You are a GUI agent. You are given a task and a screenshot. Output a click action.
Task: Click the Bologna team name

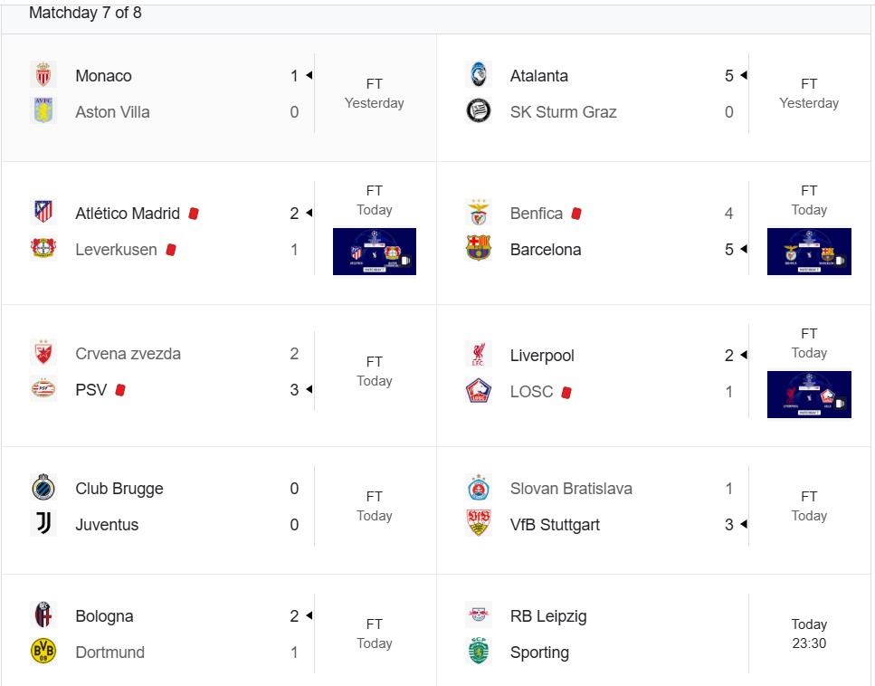click(x=104, y=615)
